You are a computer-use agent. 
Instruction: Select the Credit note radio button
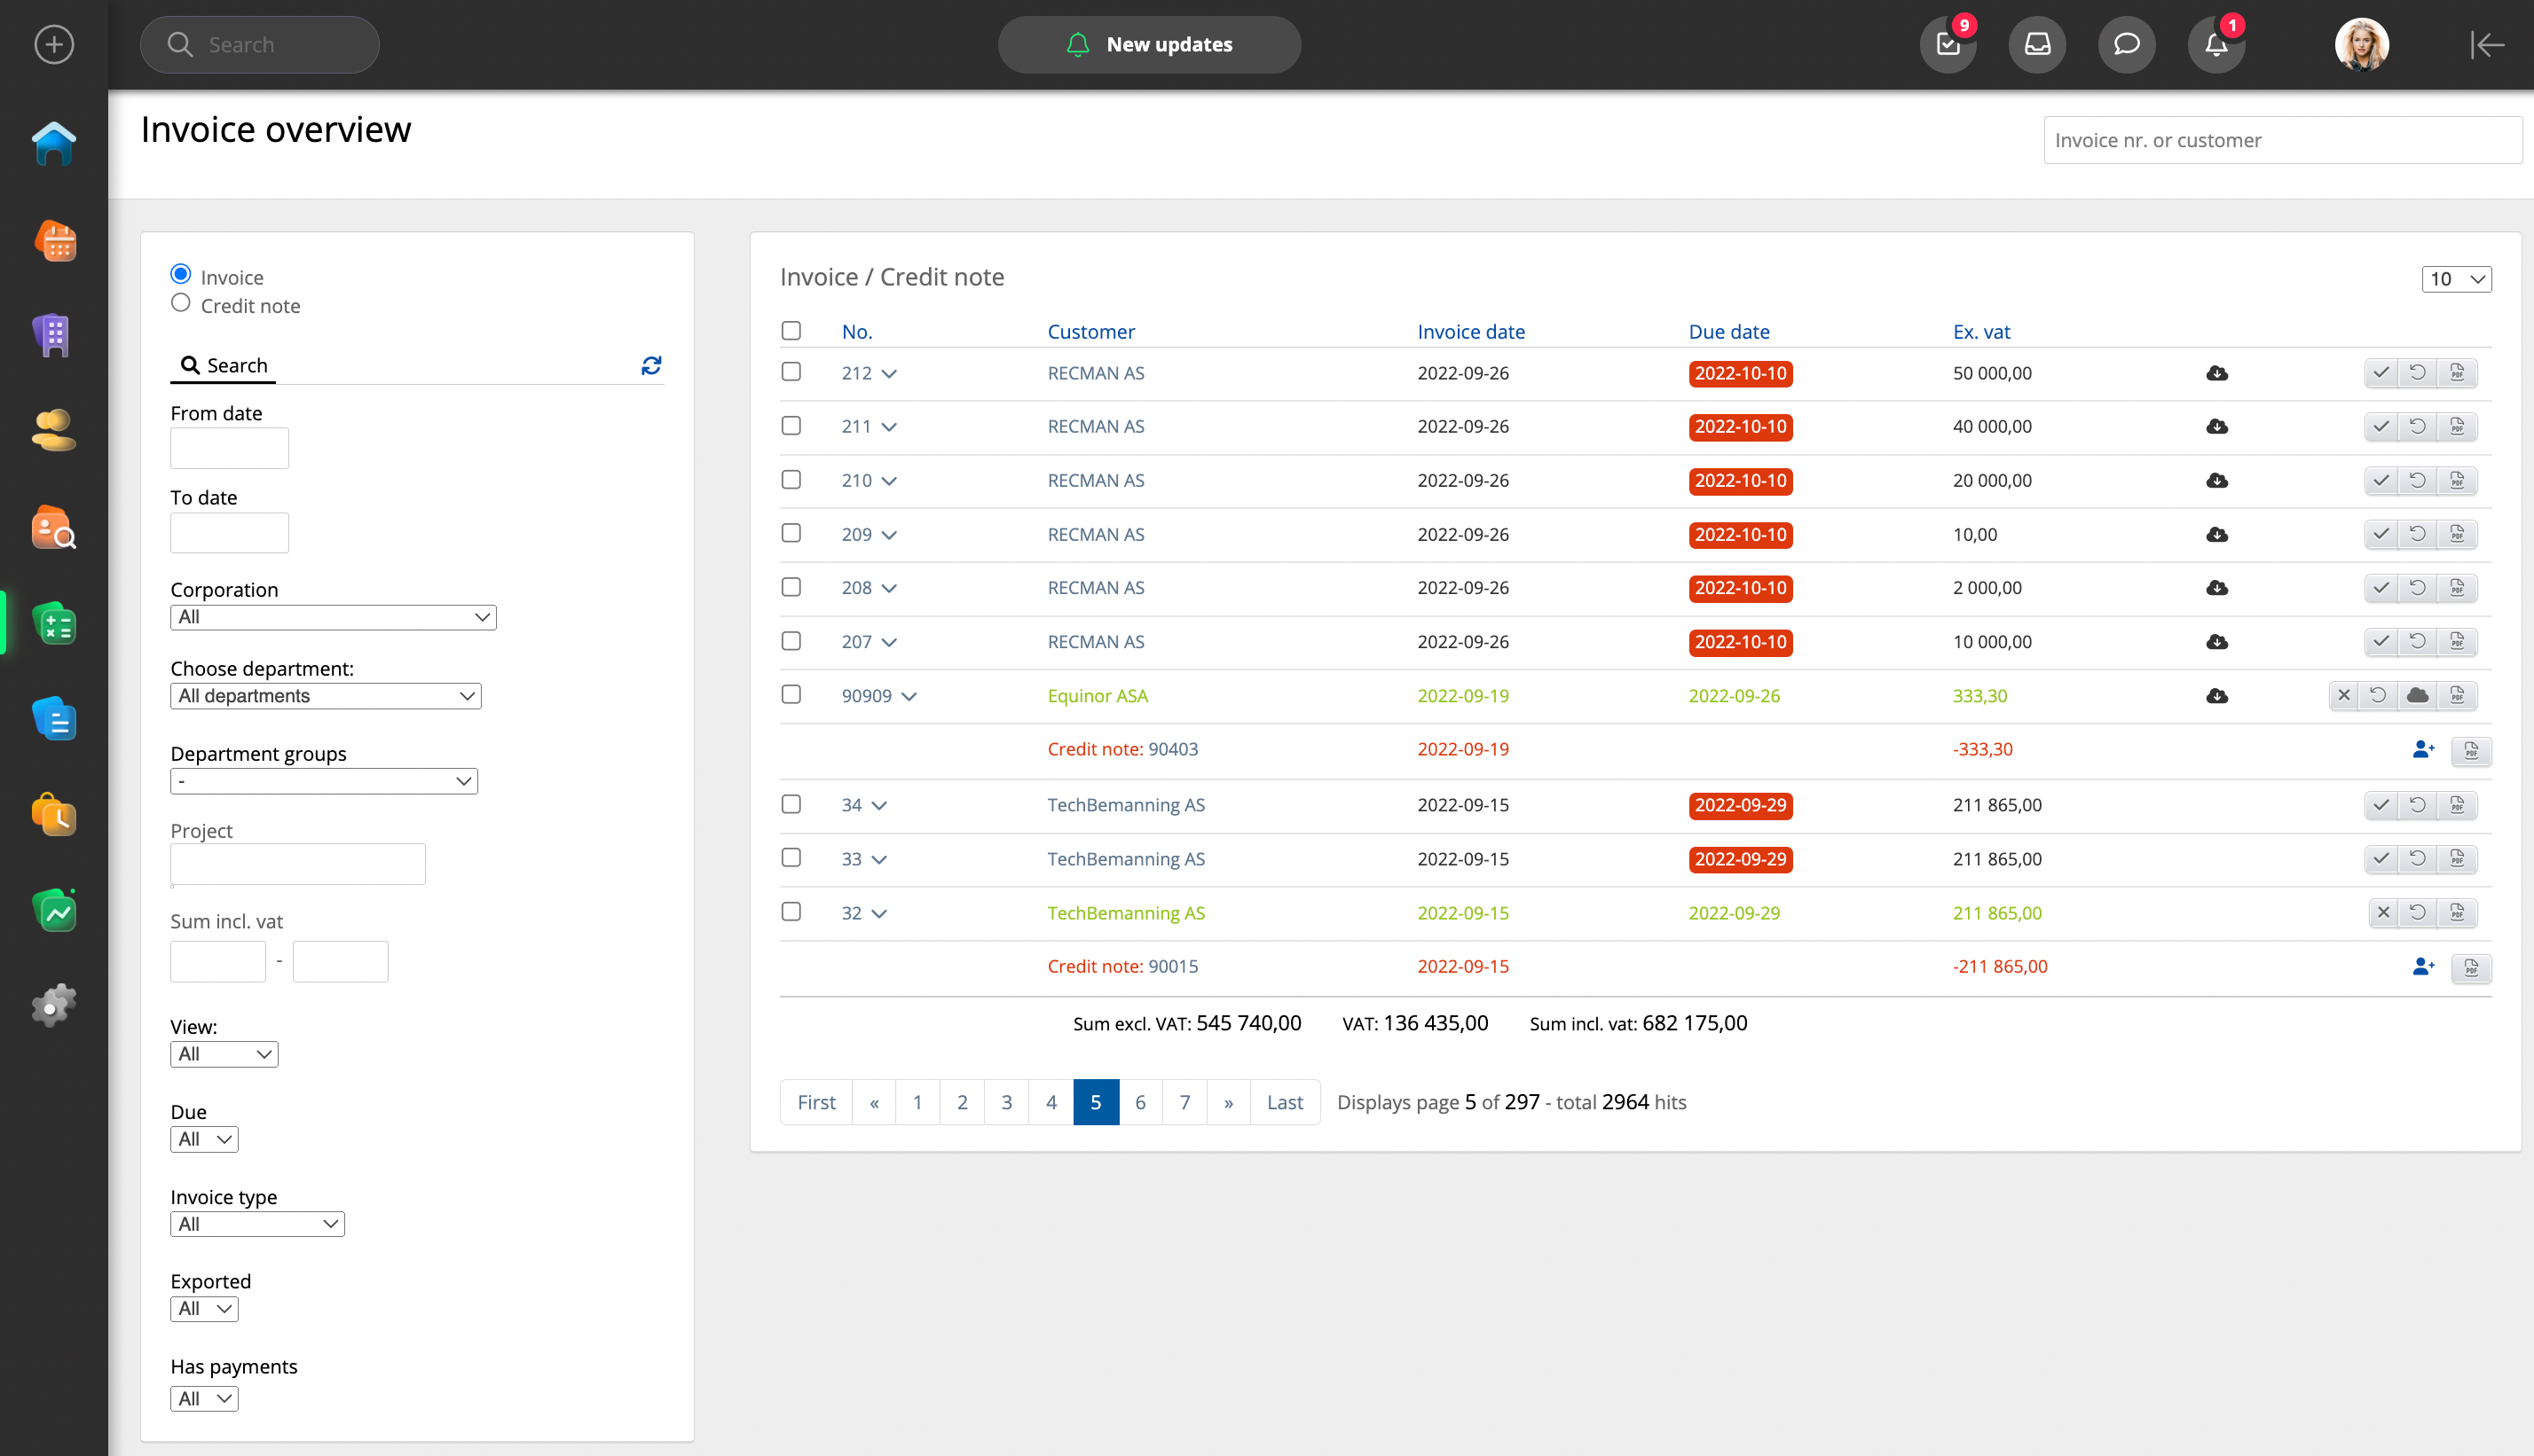(180, 303)
